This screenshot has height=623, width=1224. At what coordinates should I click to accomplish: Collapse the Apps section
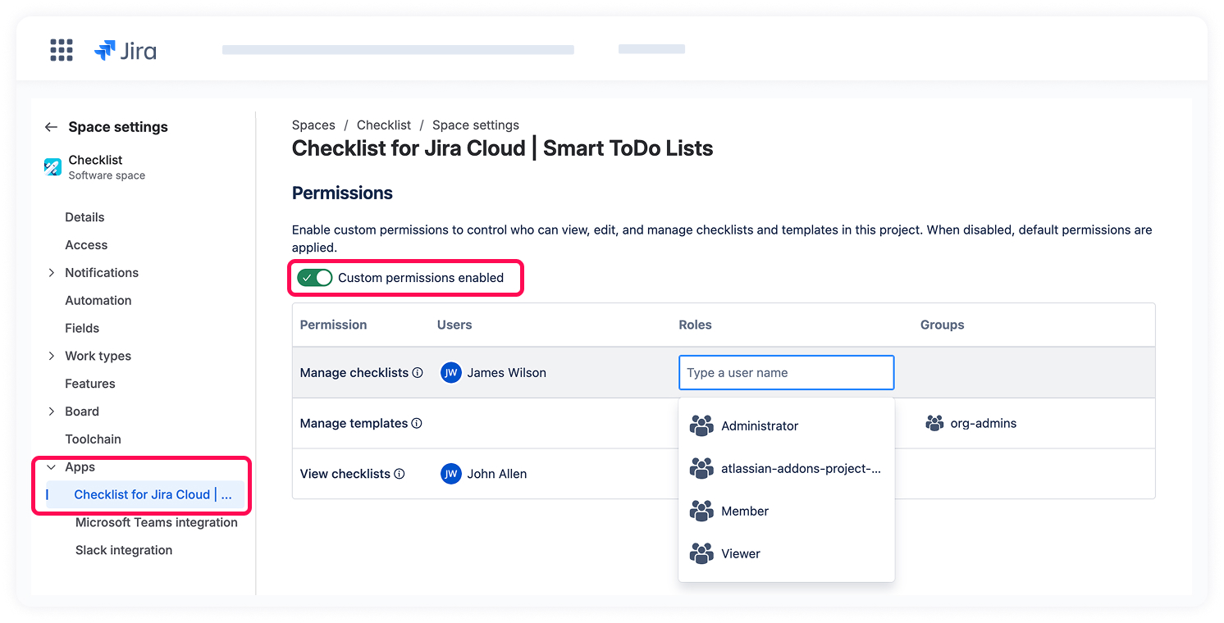click(52, 467)
